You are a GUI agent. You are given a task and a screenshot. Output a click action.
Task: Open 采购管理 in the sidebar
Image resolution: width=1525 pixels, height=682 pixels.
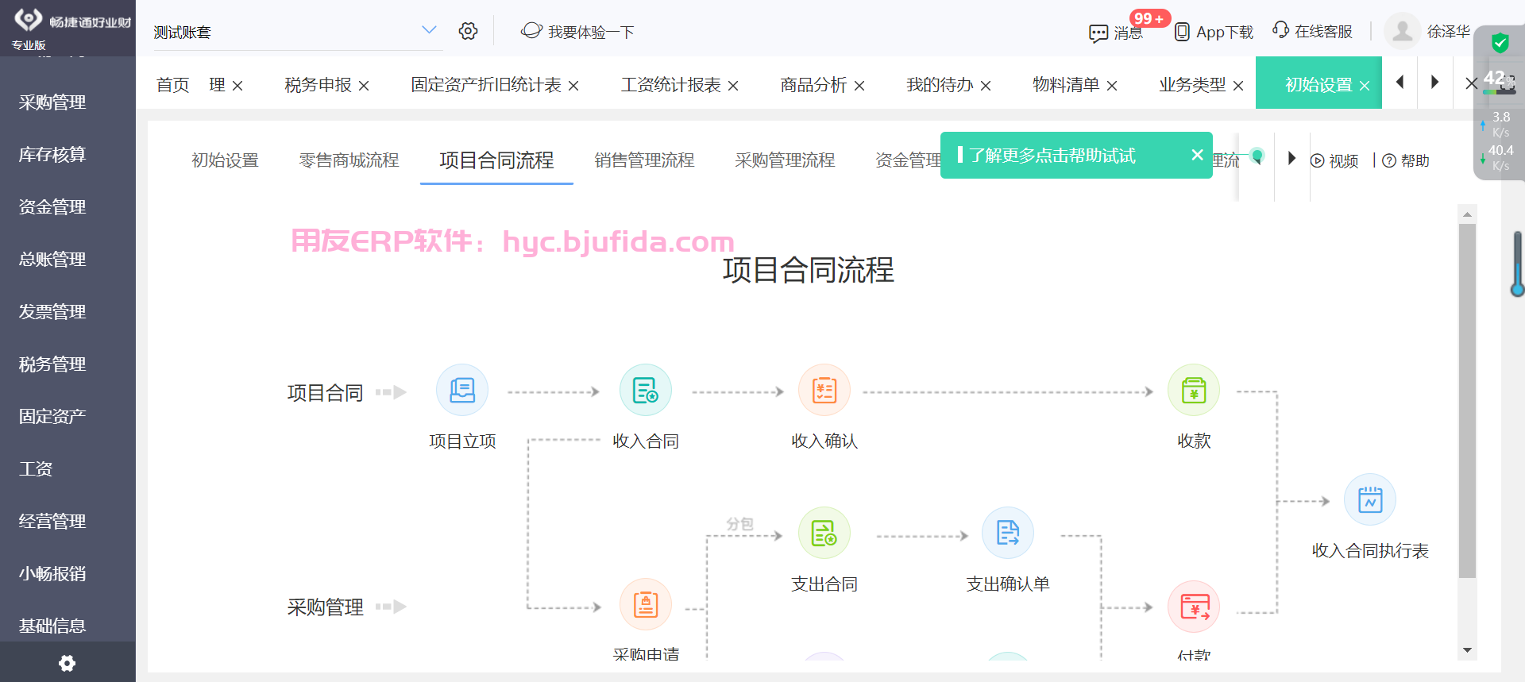(x=52, y=102)
